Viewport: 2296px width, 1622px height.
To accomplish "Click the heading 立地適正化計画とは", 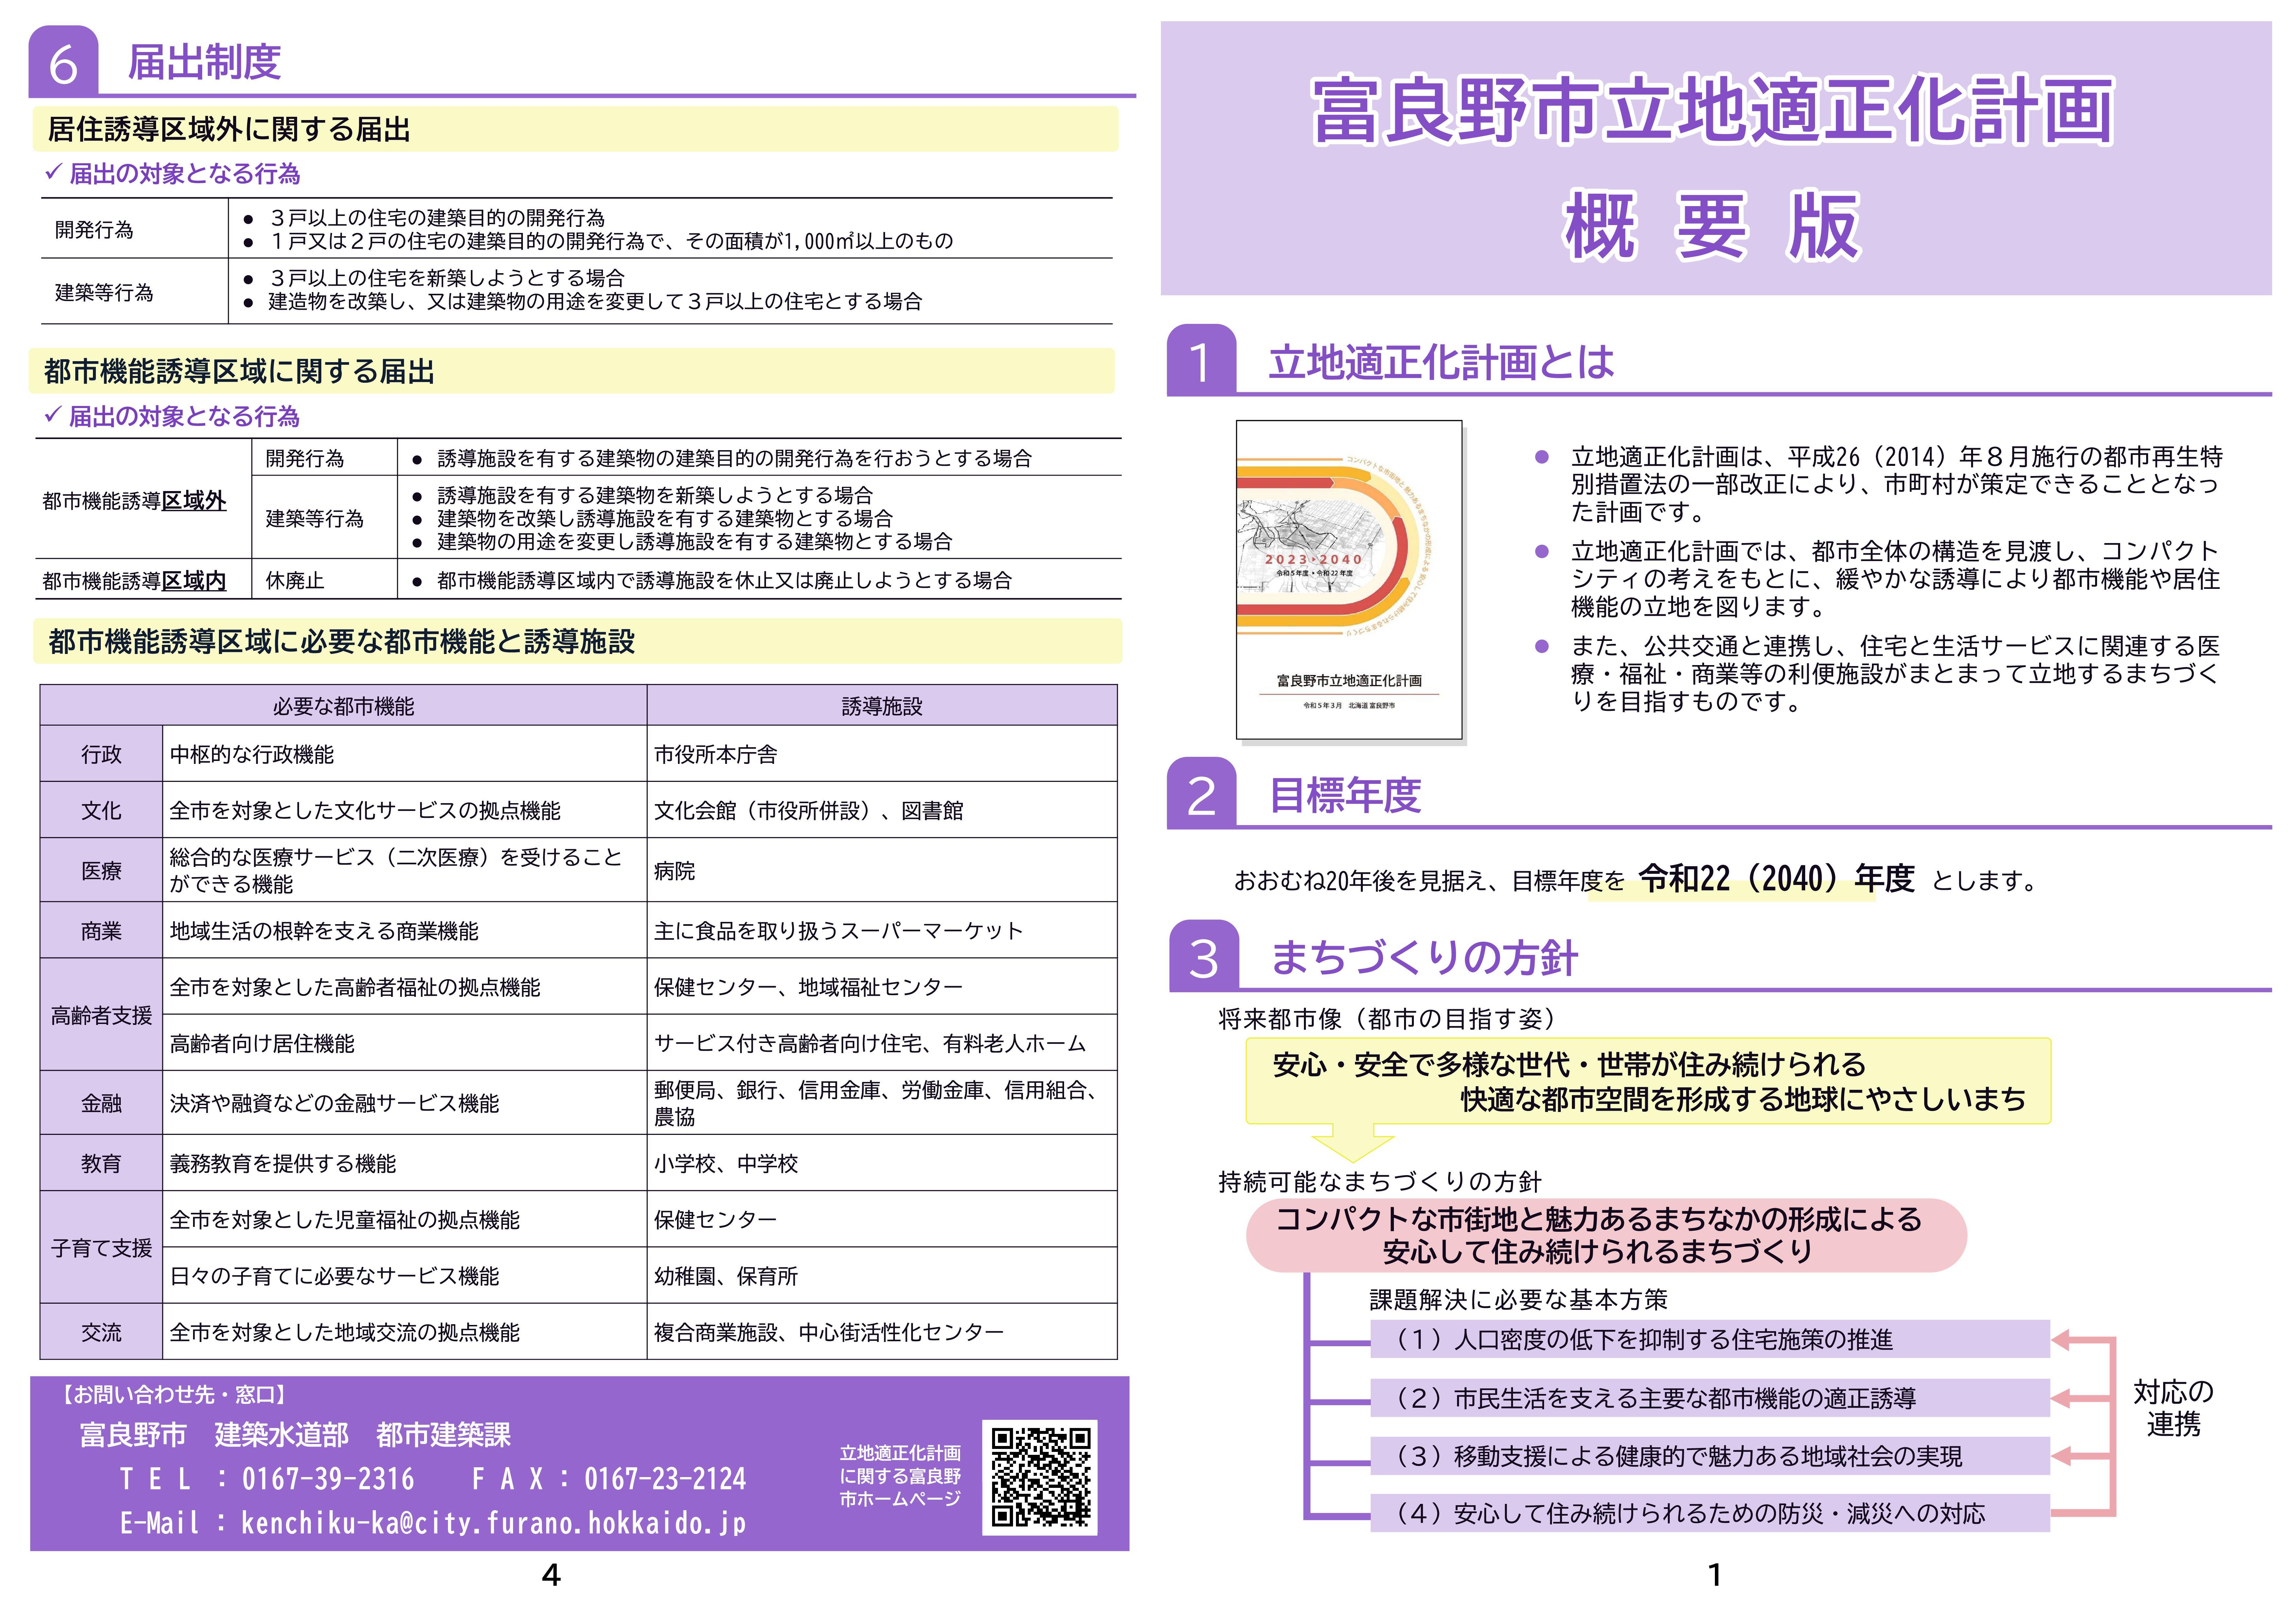I will click(x=1441, y=362).
